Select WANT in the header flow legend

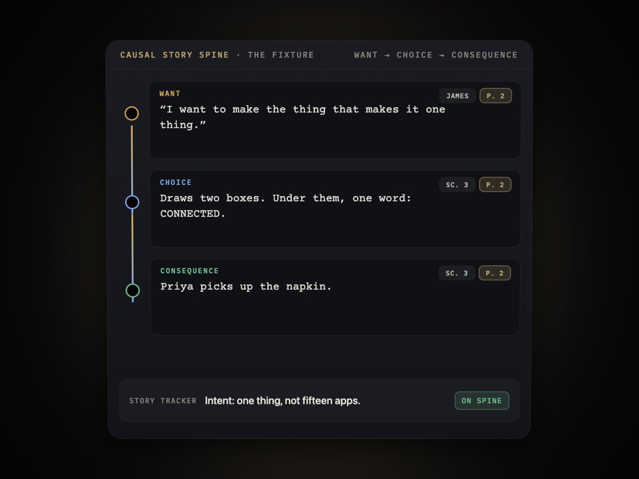tap(366, 55)
